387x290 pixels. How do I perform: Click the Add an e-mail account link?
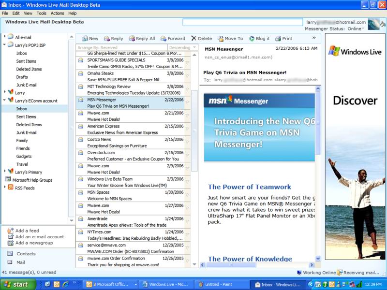pyautogui.click(x=40, y=237)
